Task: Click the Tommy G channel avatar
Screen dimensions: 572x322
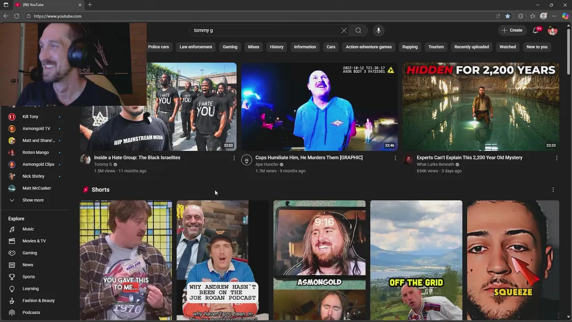Action: pos(85,160)
